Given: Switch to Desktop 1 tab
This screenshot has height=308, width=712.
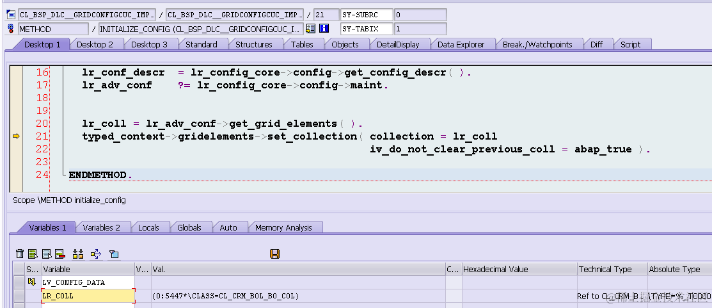Looking at the screenshot, I should point(42,45).
